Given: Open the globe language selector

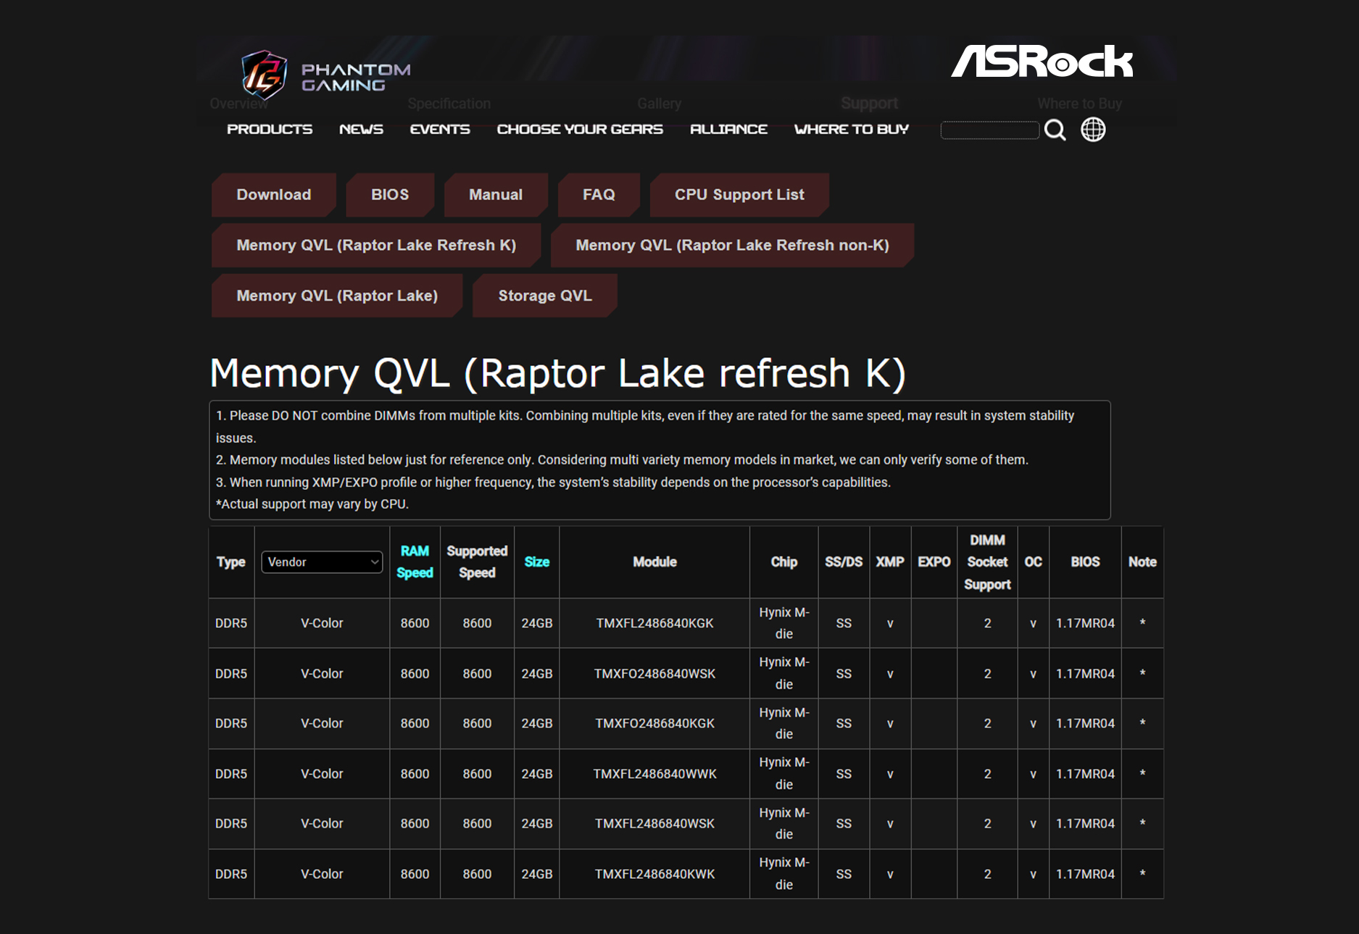Looking at the screenshot, I should coord(1093,130).
